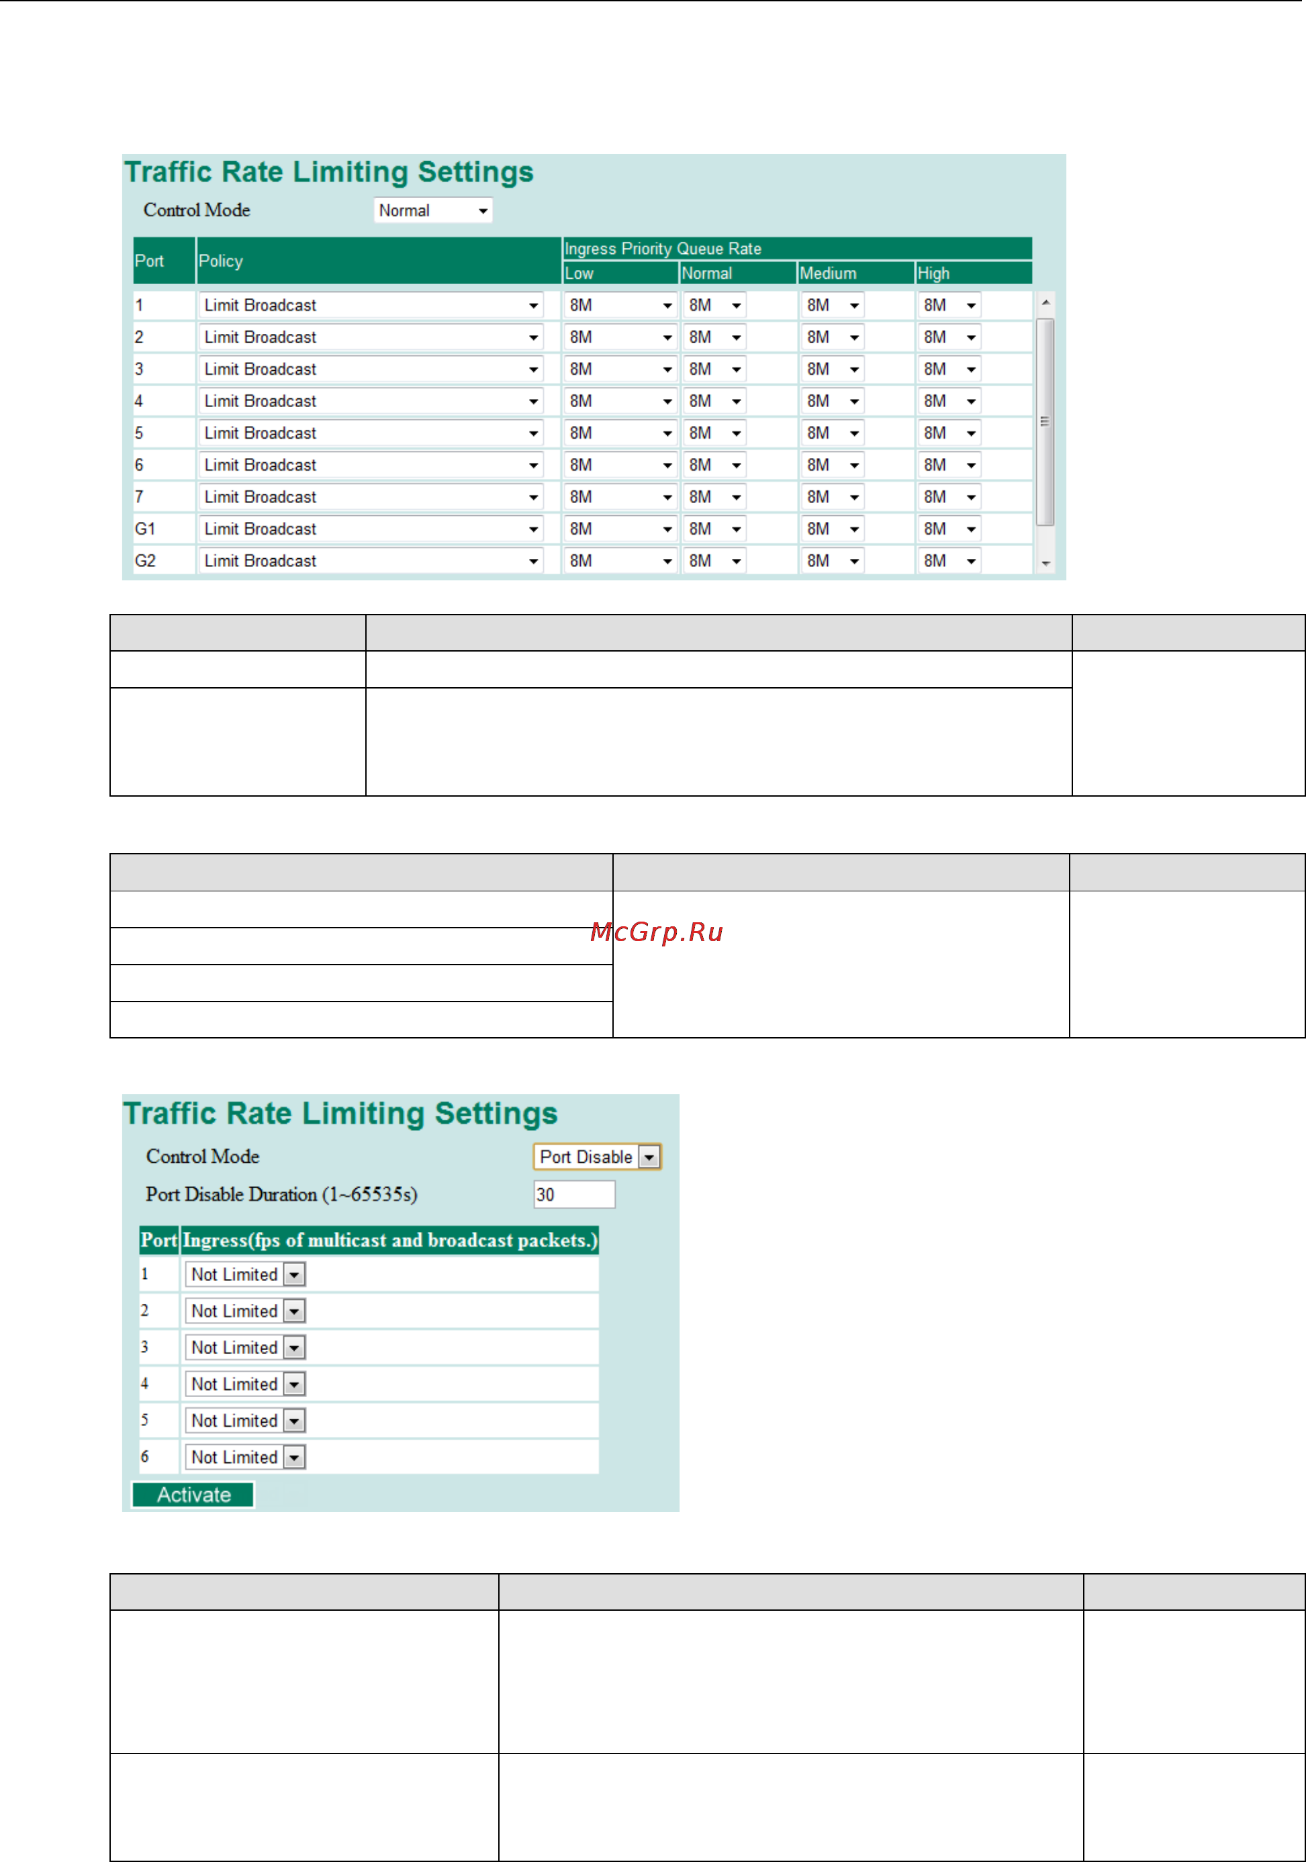Open the High queue rate dropdown for port 5

949,434
